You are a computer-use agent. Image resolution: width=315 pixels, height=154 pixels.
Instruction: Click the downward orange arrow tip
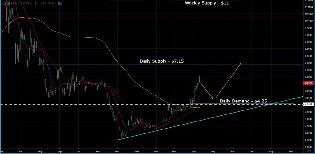pos(213,98)
